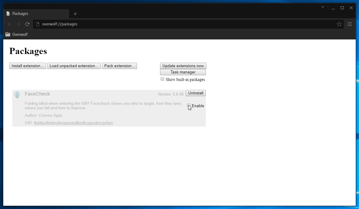Tick the Enable checkbox for FaceCheck
359x209 pixels.
pyautogui.click(x=189, y=105)
